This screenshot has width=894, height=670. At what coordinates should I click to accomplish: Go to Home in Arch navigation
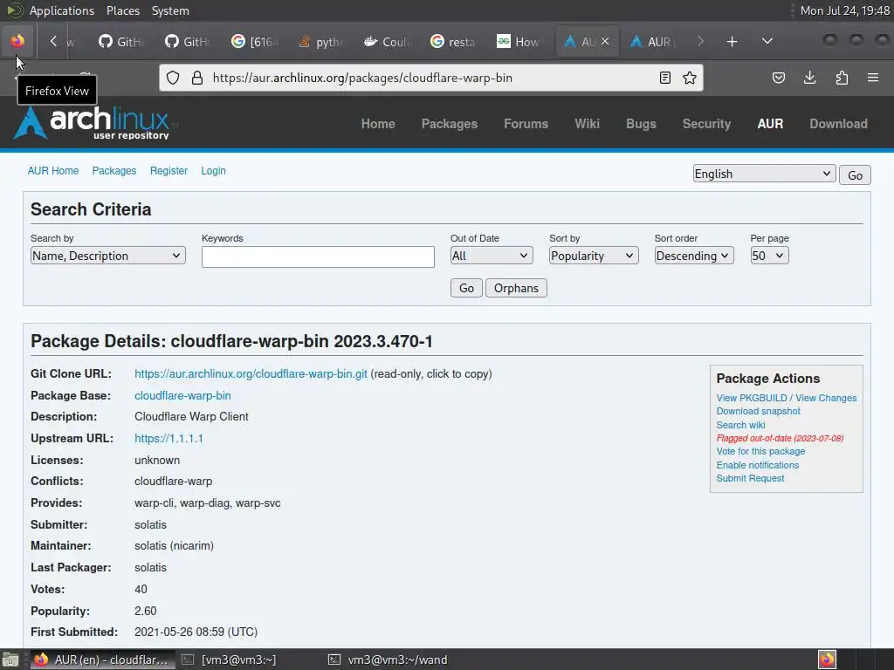(x=378, y=124)
